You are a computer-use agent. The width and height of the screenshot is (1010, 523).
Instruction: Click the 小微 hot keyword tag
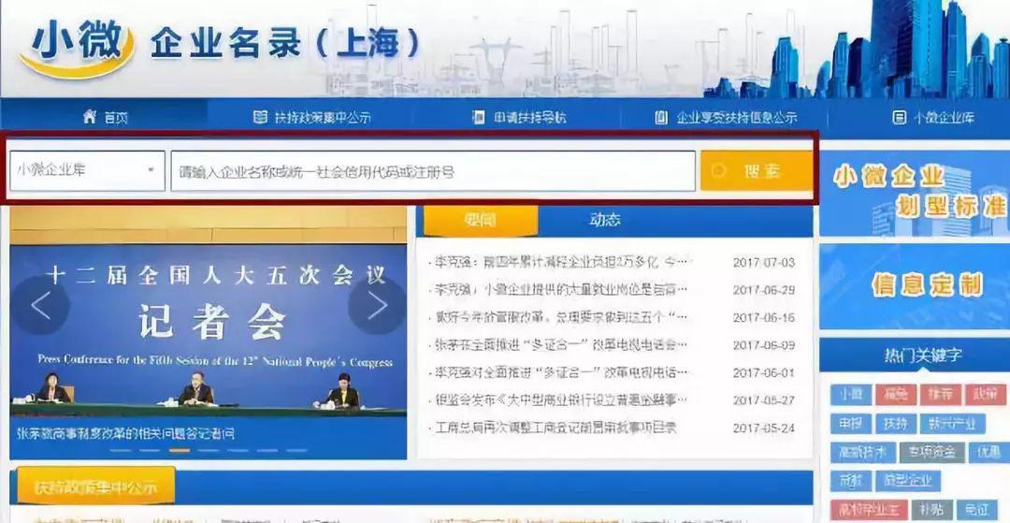850,394
